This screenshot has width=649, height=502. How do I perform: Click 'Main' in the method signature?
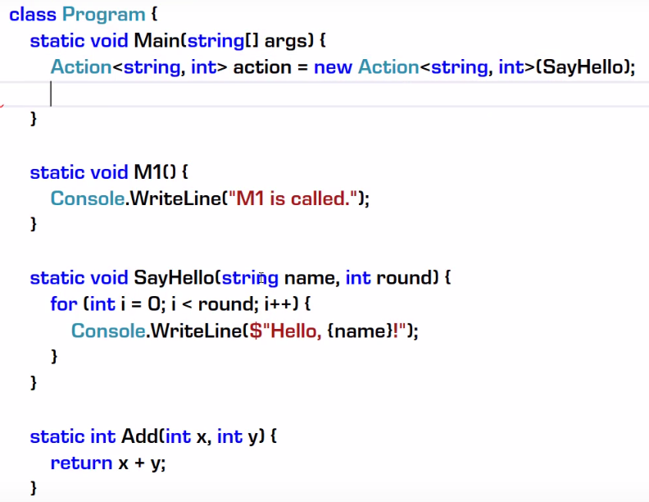tap(157, 40)
